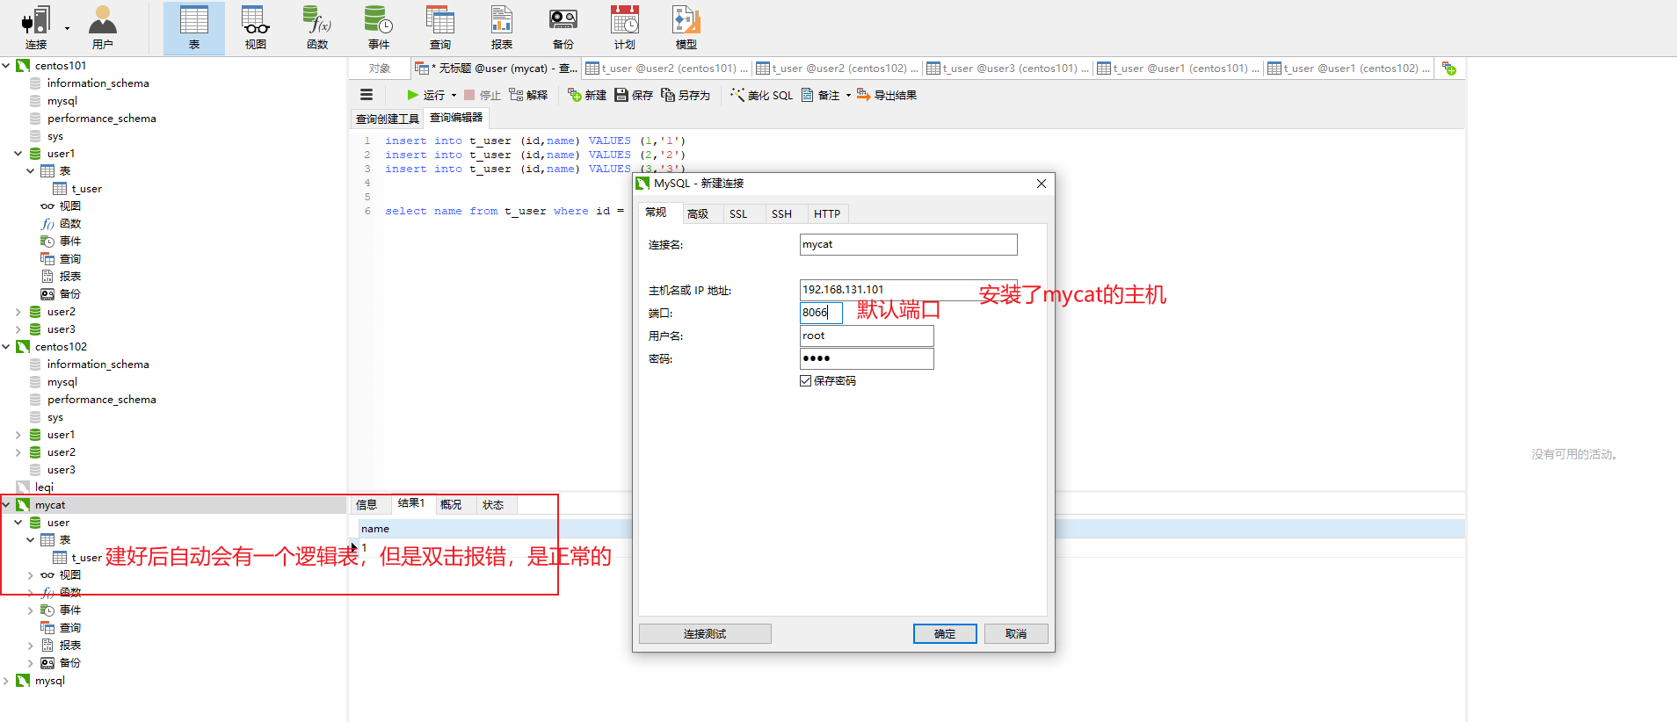Click 另存为 (Save As) button
Image resolution: width=1677 pixels, height=722 pixels.
[x=686, y=95]
